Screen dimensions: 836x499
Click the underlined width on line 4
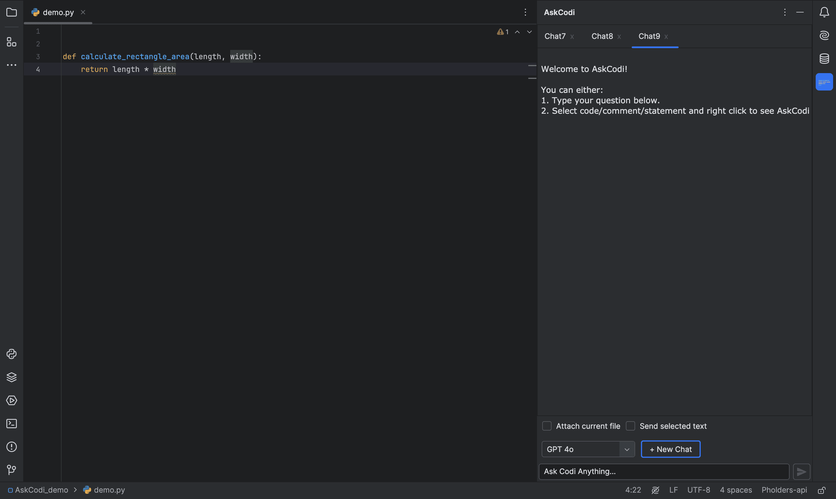[x=164, y=69]
